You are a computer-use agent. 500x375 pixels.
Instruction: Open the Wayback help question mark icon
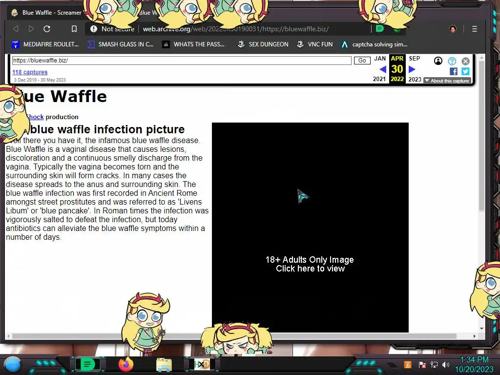[452, 61]
